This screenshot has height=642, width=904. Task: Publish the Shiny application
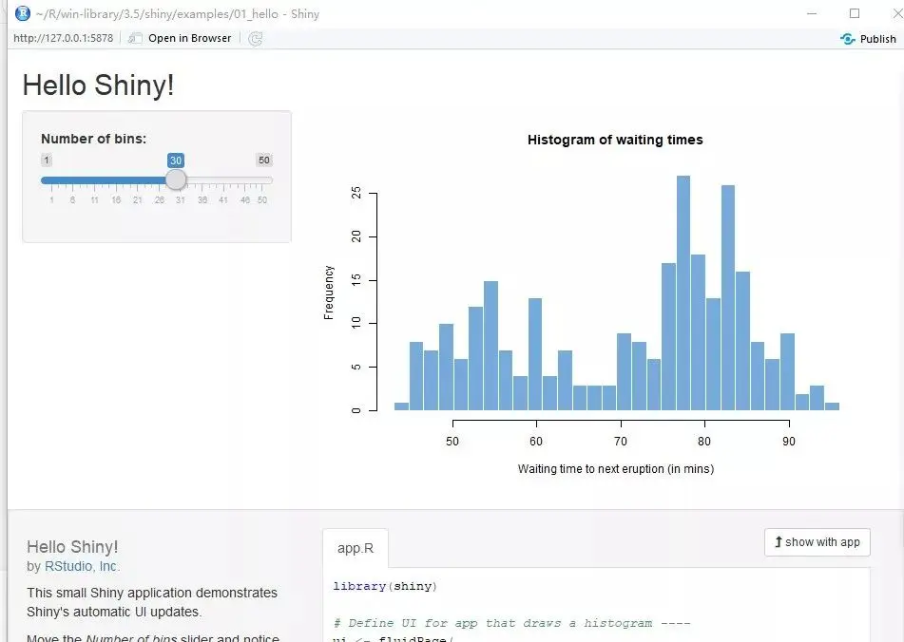click(868, 39)
